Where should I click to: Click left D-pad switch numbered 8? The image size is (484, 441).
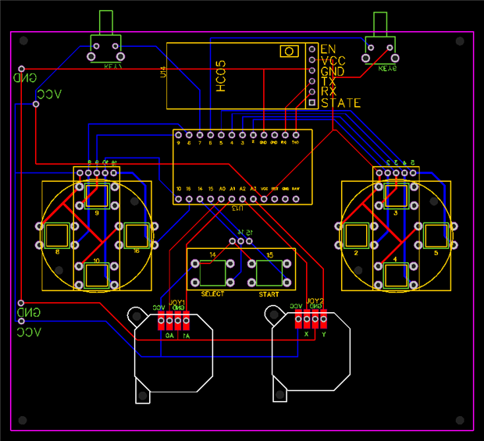(57, 236)
